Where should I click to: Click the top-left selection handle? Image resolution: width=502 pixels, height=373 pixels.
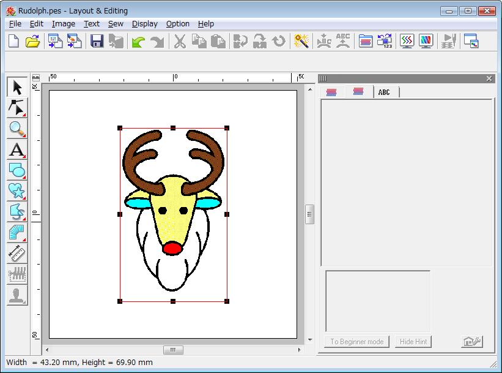pos(120,128)
